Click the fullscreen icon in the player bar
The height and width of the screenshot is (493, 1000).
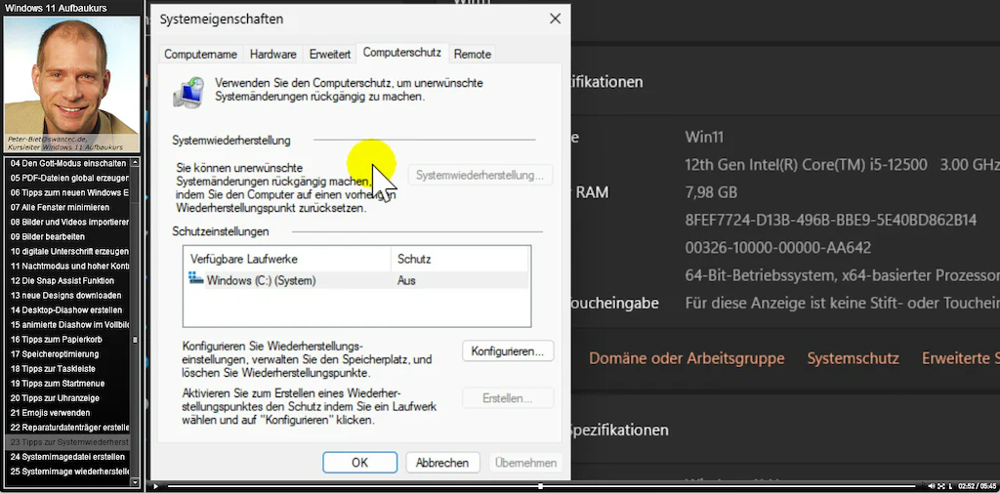point(941,486)
